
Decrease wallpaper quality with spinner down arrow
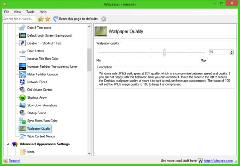[232, 53]
